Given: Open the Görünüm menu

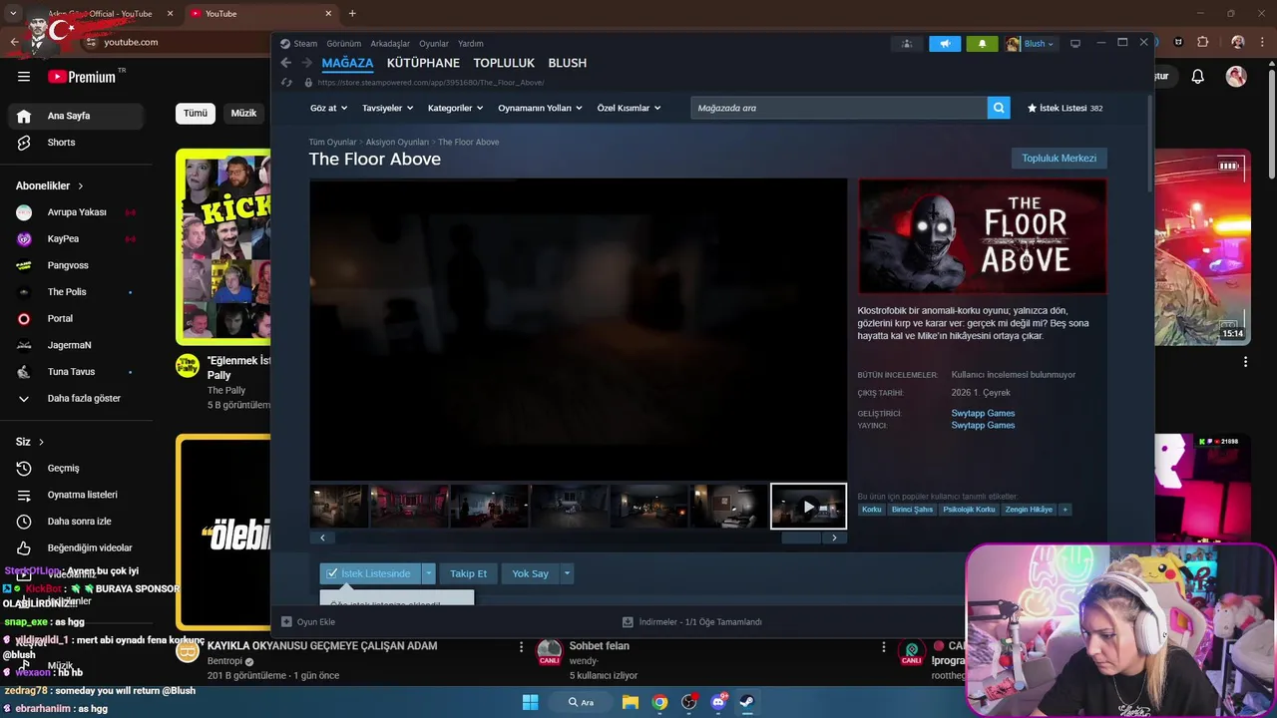Looking at the screenshot, I should [x=344, y=44].
